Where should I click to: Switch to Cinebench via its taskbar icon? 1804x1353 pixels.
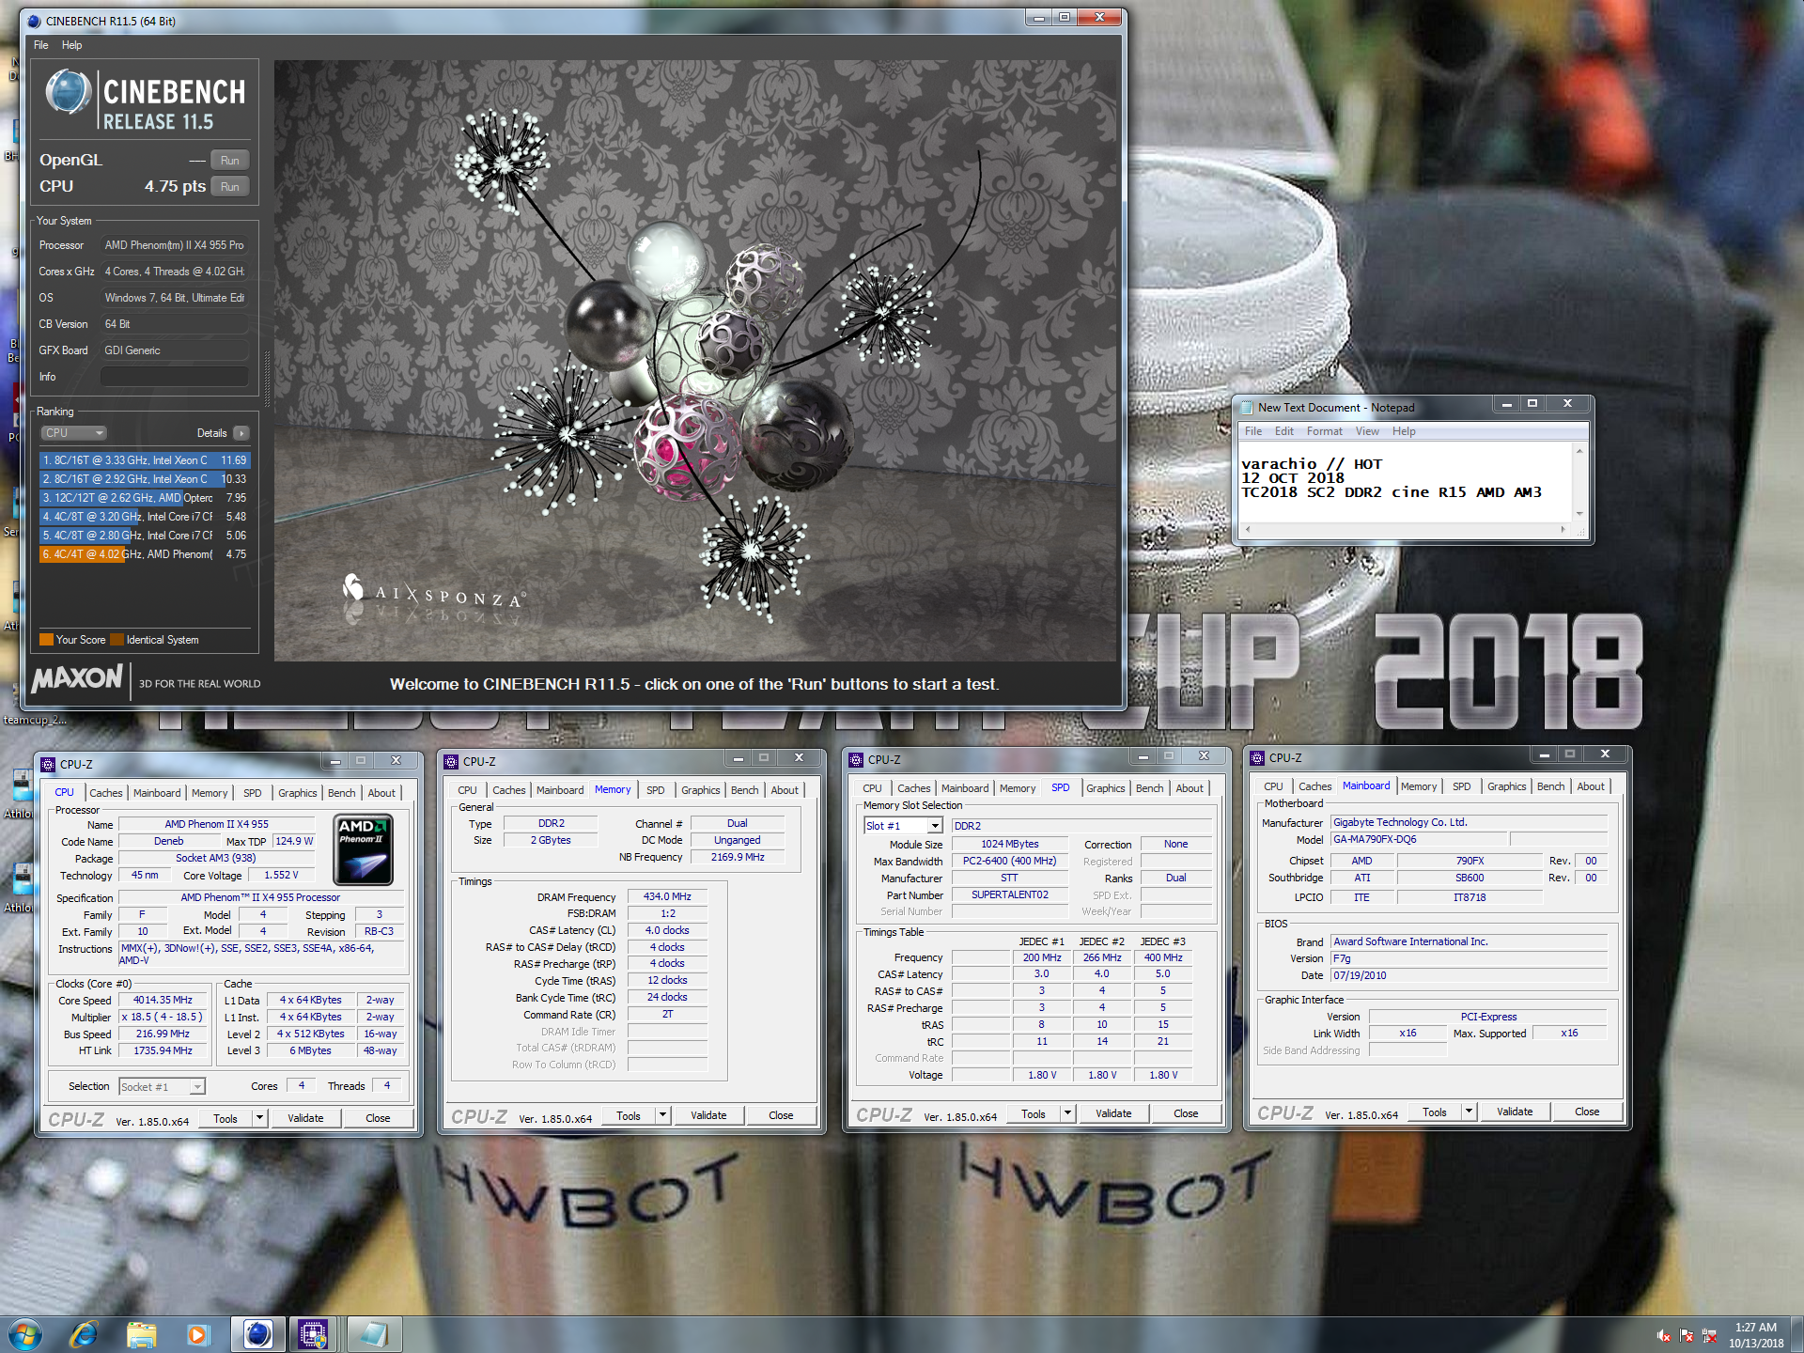pyautogui.click(x=257, y=1334)
